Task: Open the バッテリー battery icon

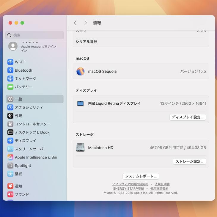Action: (x=10, y=87)
